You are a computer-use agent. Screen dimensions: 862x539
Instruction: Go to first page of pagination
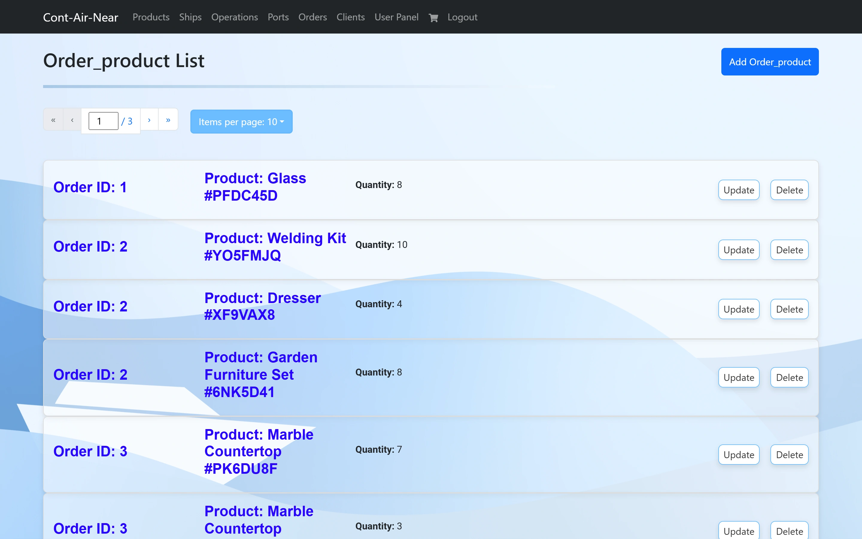tap(54, 120)
